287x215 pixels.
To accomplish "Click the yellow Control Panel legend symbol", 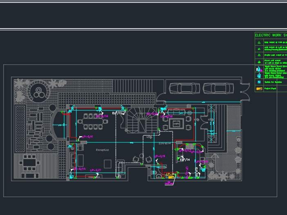I will [259, 89].
